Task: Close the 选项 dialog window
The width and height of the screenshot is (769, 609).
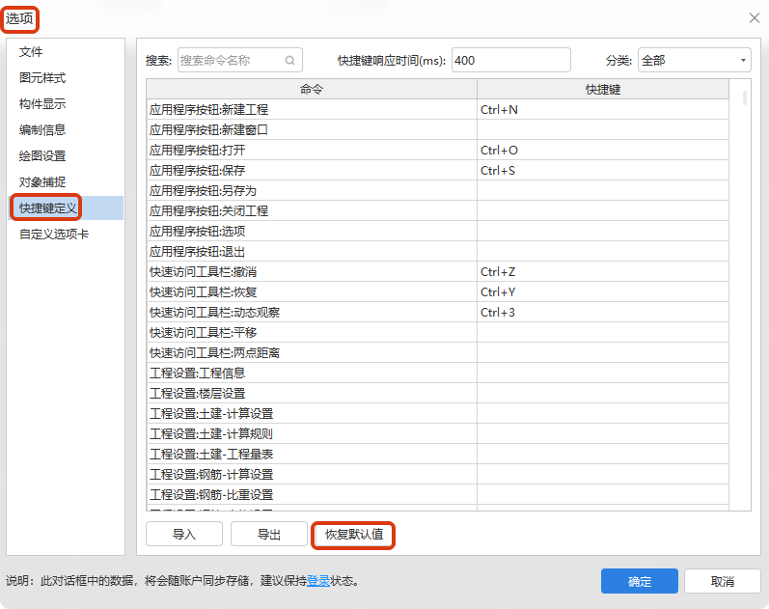Action: point(755,18)
